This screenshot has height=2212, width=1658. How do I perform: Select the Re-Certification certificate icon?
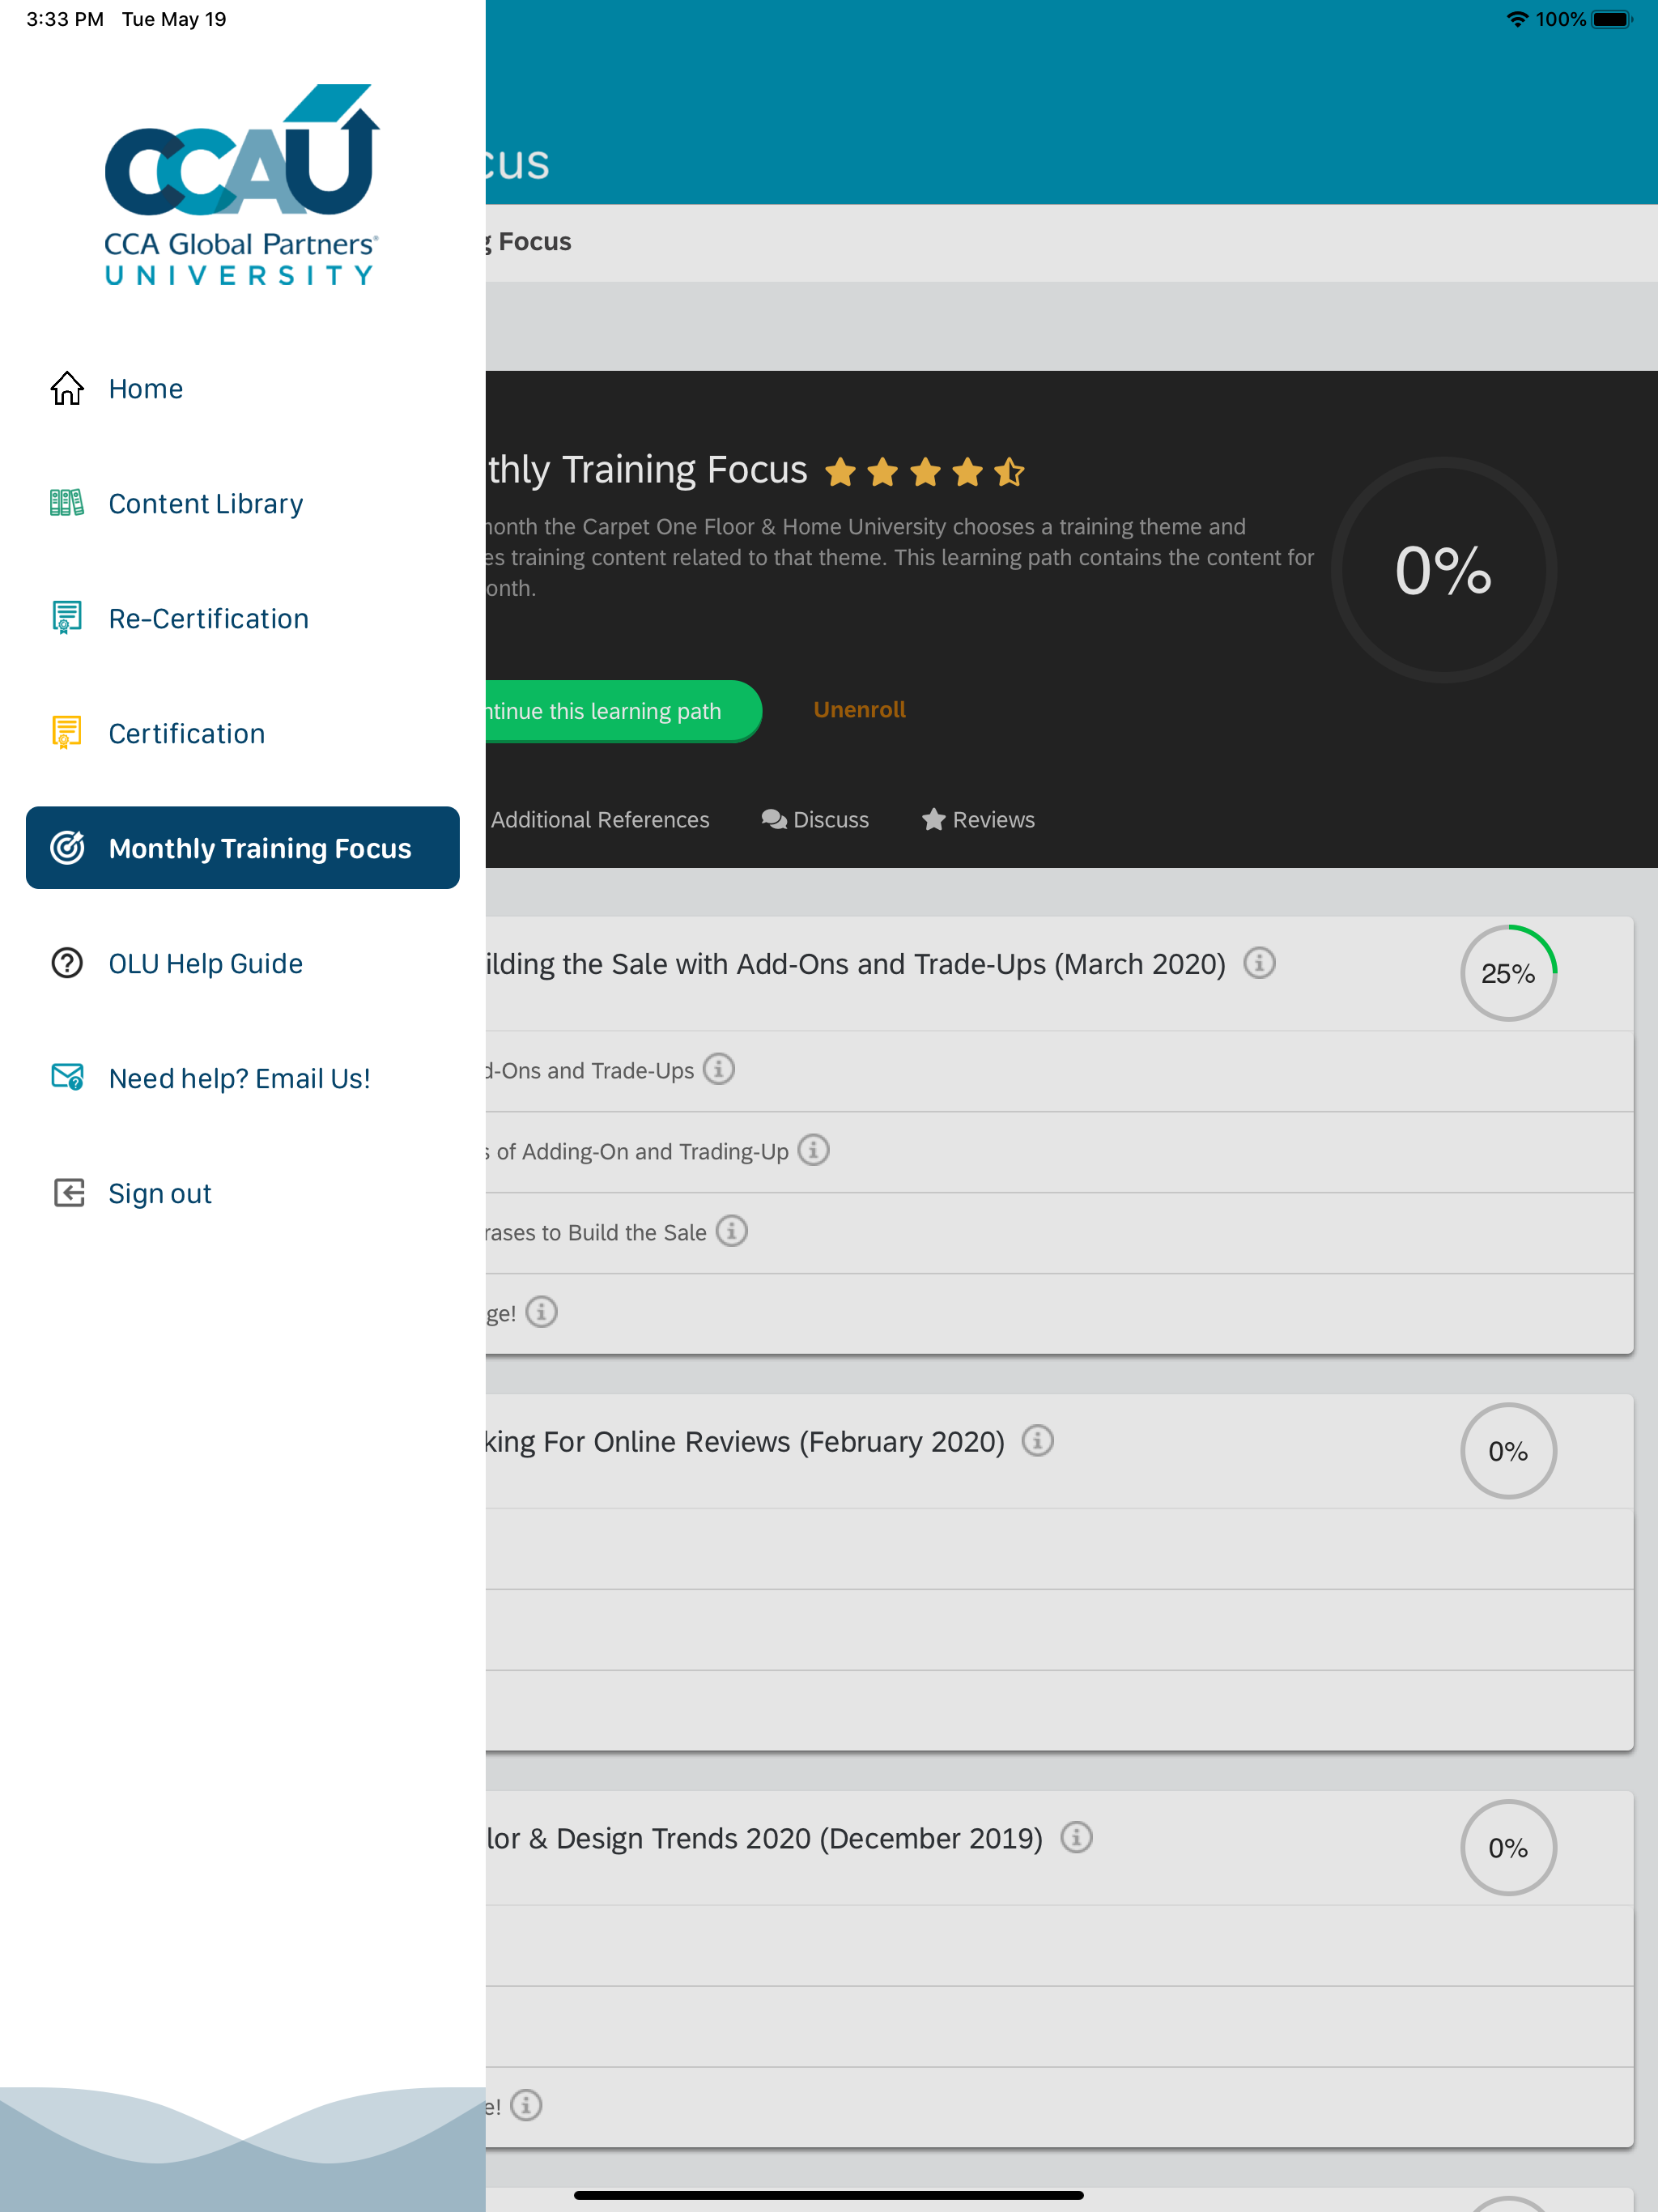tap(67, 618)
